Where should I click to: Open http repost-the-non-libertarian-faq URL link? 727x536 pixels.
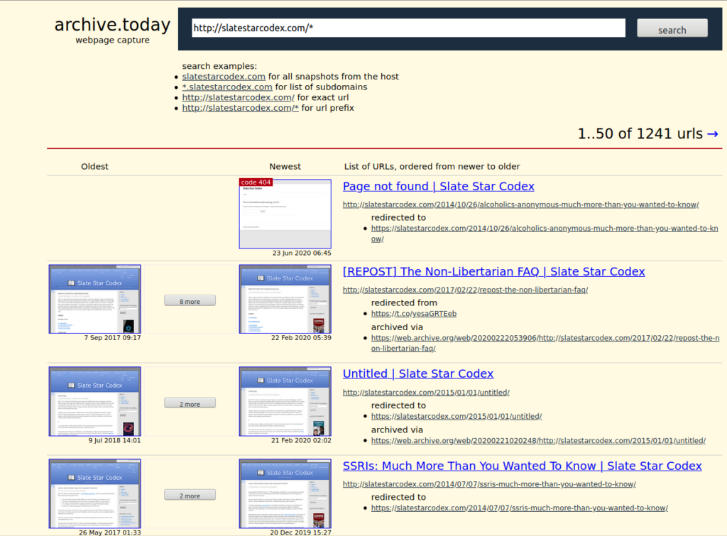point(466,290)
